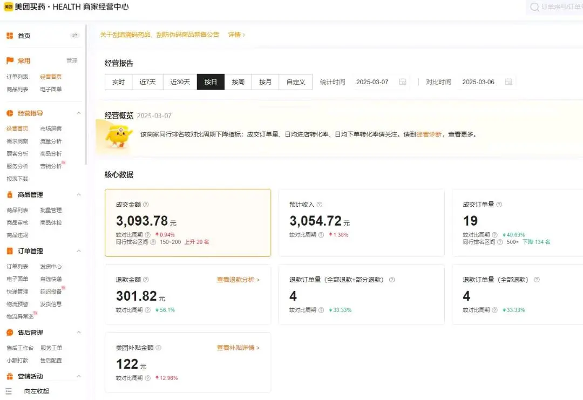Open 售后工作台 under 售后管理
This screenshot has height=400, width=583.
point(20,348)
